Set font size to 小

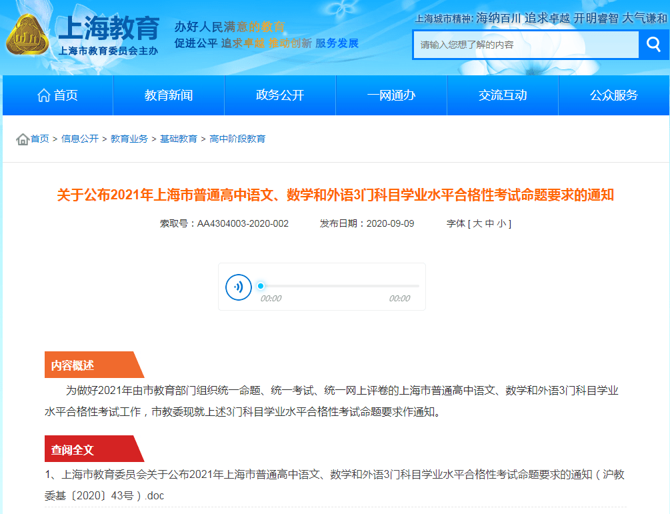[501, 223]
